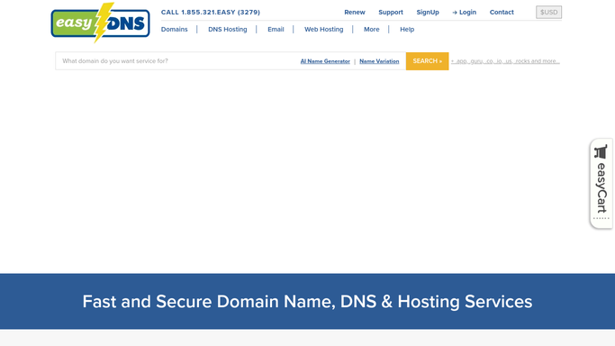Click the Login link
The height and width of the screenshot is (346, 615).
click(464, 12)
